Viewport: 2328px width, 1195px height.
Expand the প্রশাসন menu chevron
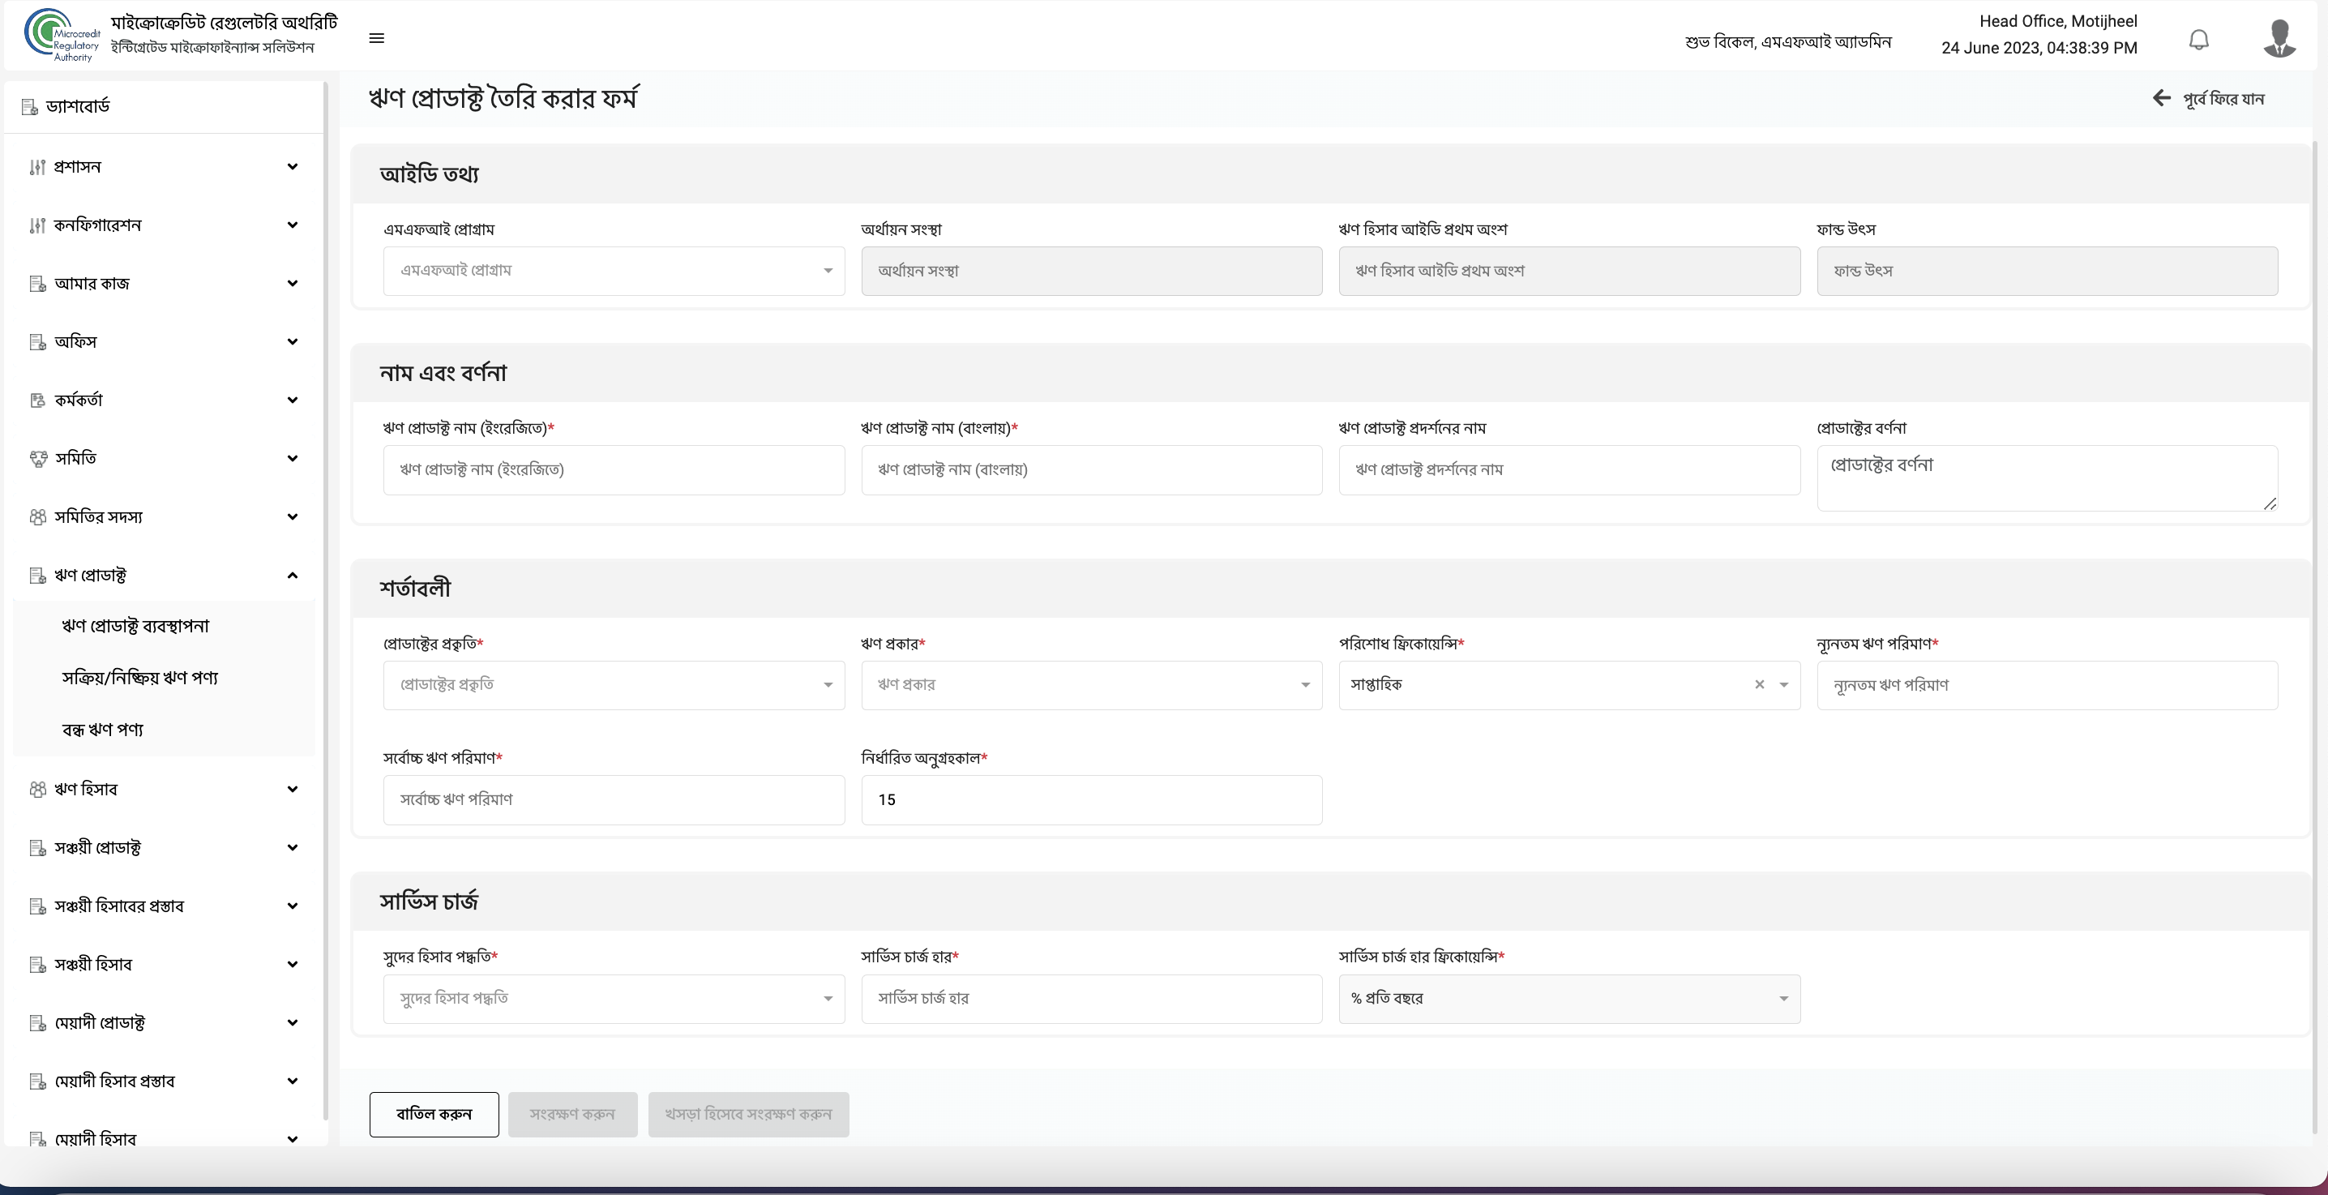point(292,166)
